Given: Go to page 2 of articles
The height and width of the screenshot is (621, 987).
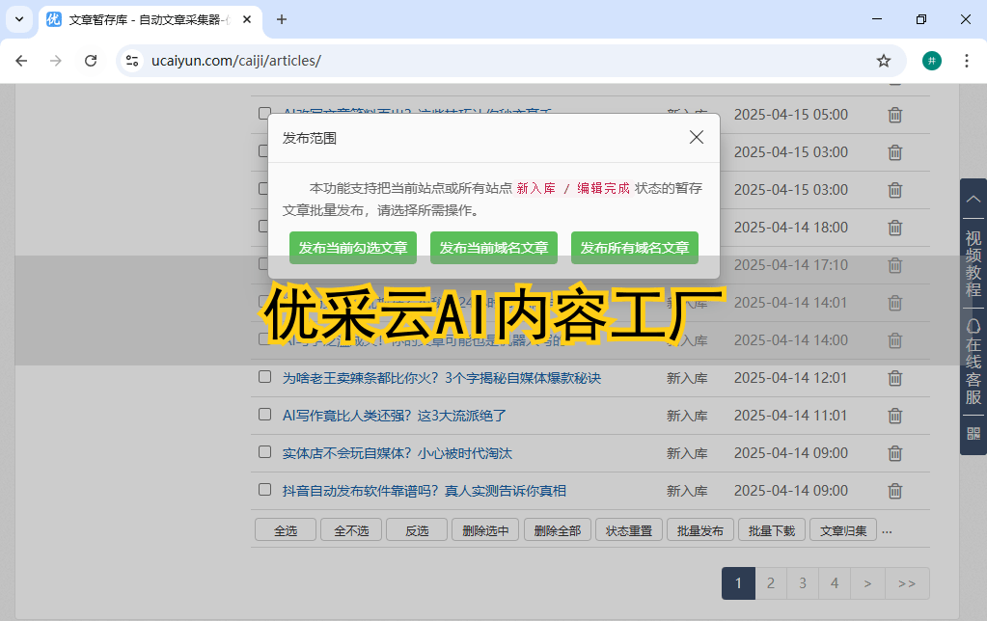Looking at the screenshot, I should [770, 583].
